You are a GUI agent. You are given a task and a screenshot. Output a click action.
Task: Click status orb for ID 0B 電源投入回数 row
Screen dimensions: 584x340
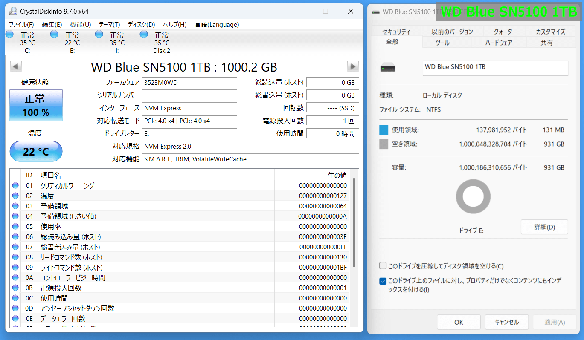click(16, 288)
